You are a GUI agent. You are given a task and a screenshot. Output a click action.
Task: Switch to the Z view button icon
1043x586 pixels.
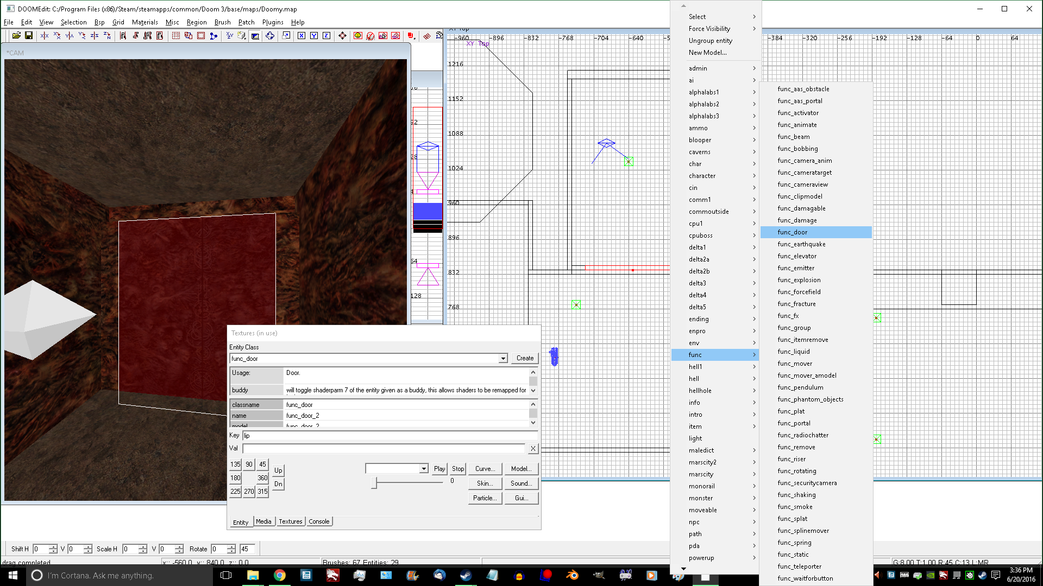point(326,36)
